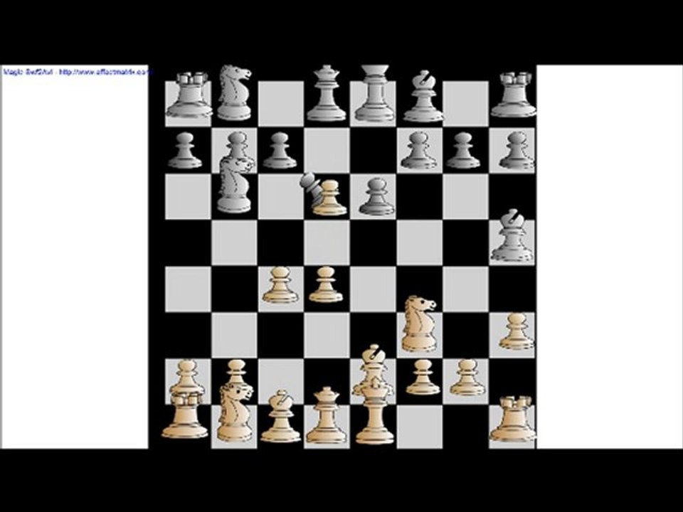Screen dimensions: 683x512
Task: Select the white pawn on h3
Action: pos(517,331)
